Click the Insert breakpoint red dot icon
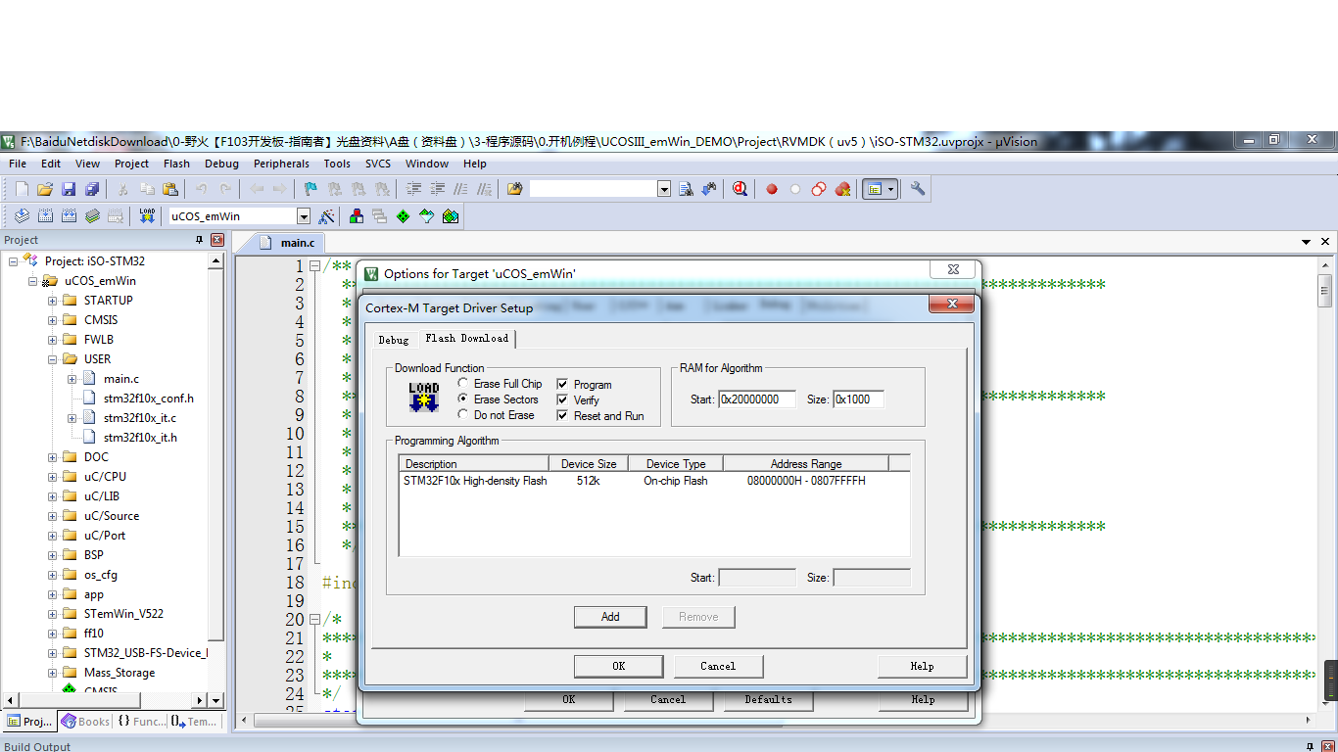 (772, 189)
